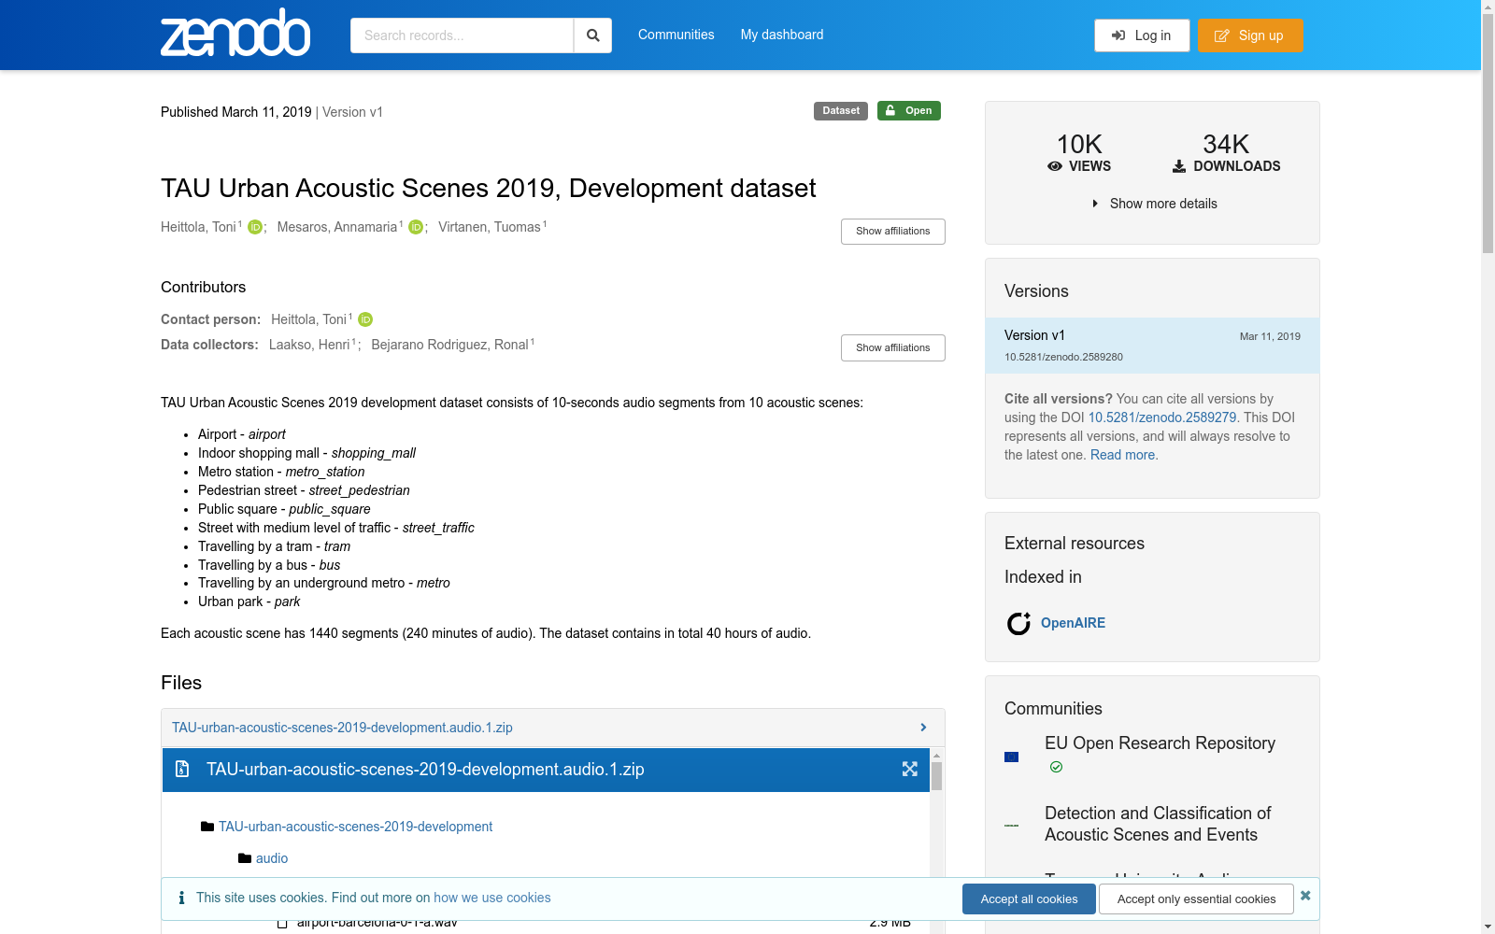Click the folder icon beside audio
Viewport: 1495px width, 934px height.
coord(245,858)
